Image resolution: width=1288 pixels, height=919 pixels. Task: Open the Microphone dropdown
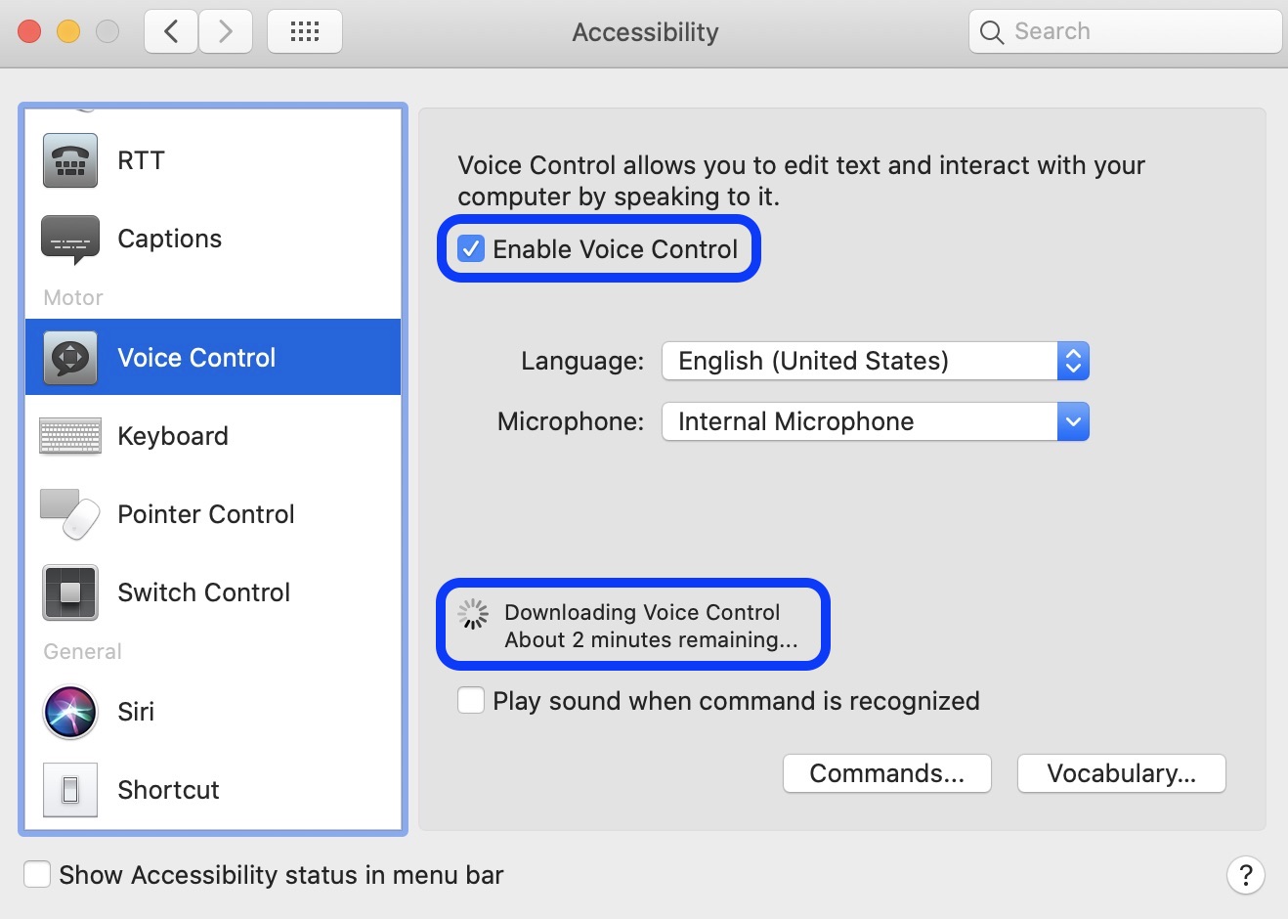[x=1073, y=421]
